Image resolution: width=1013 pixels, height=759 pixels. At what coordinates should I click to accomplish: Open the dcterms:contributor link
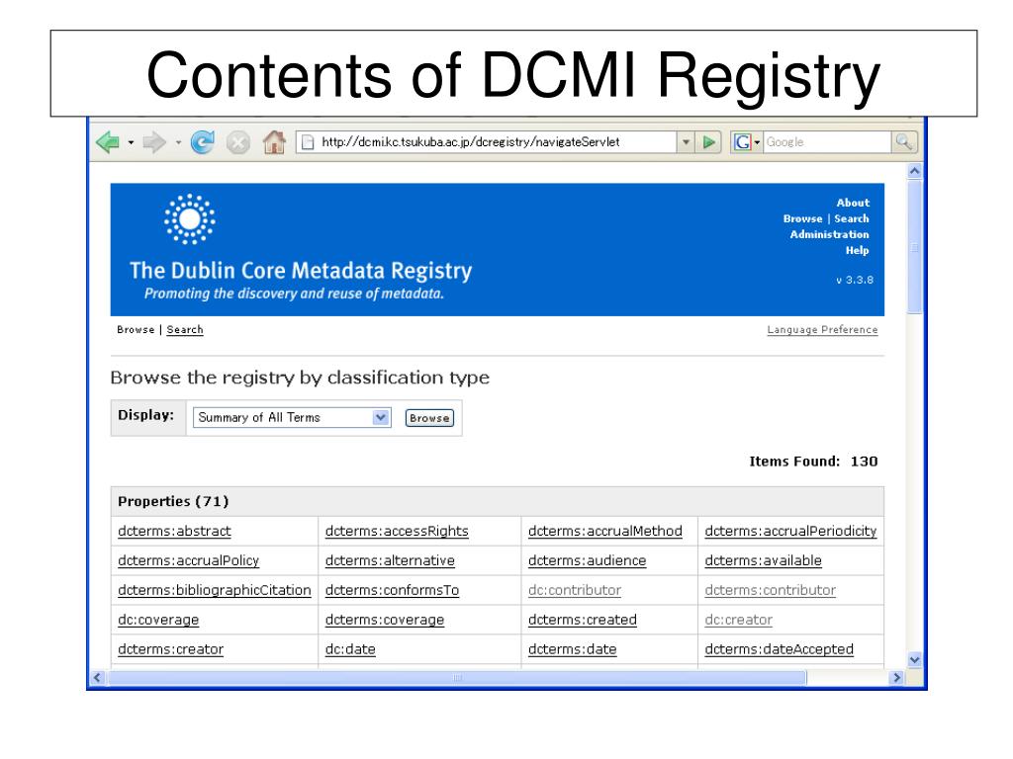(x=770, y=591)
